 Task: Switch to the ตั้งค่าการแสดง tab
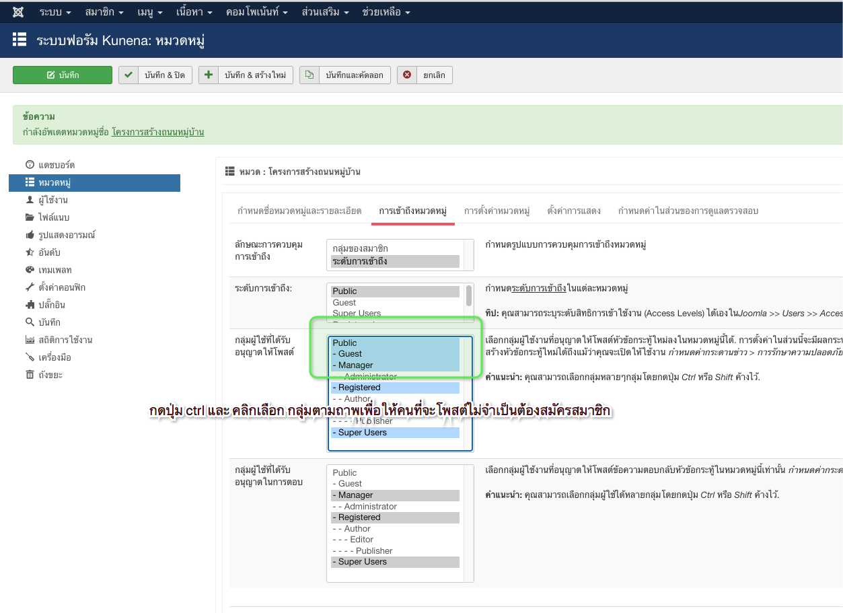point(574,211)
